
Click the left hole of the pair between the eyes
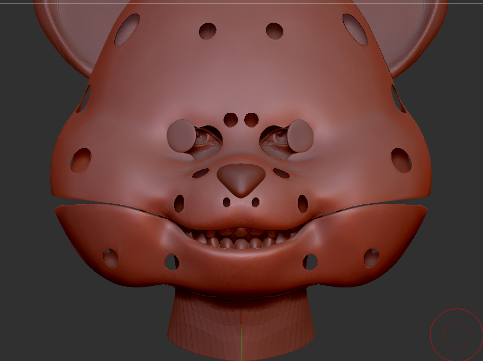pos(230,120)
